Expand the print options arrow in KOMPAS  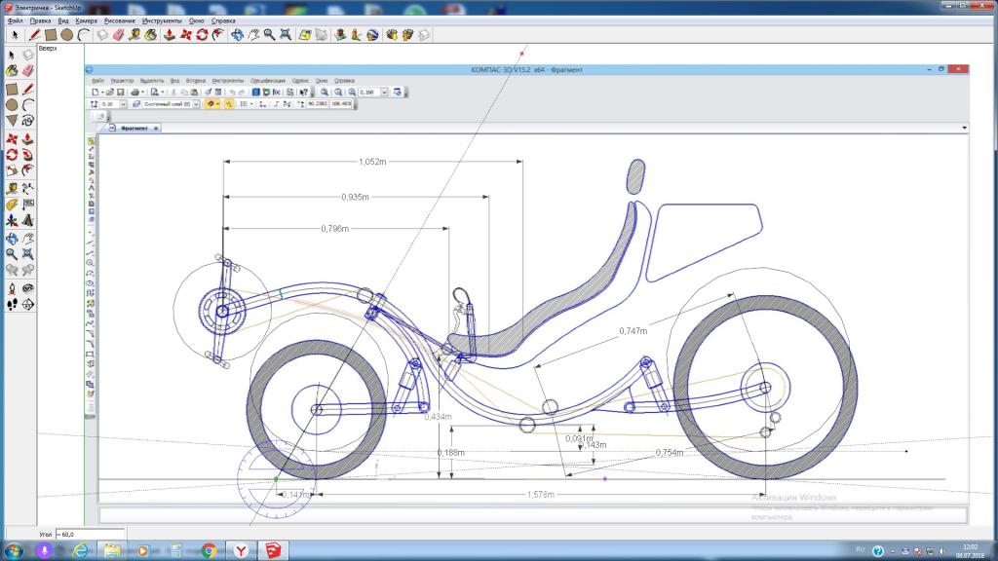click(x=142, y=93)
